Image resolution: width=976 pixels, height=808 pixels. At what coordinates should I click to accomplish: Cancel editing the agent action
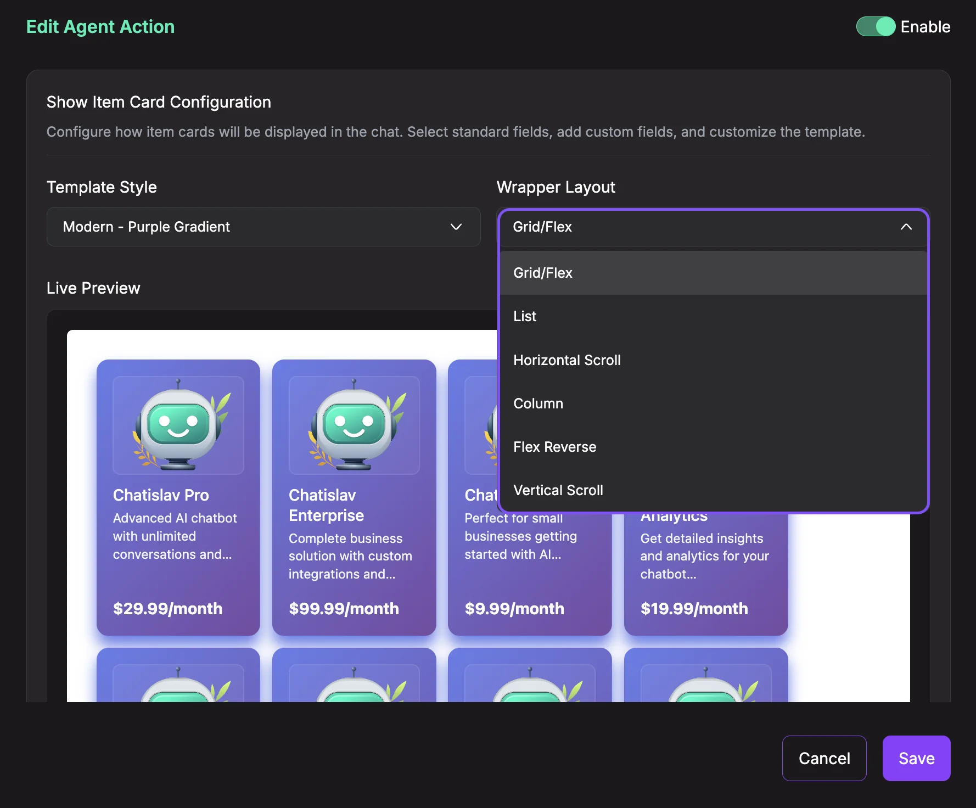point(824,758)
